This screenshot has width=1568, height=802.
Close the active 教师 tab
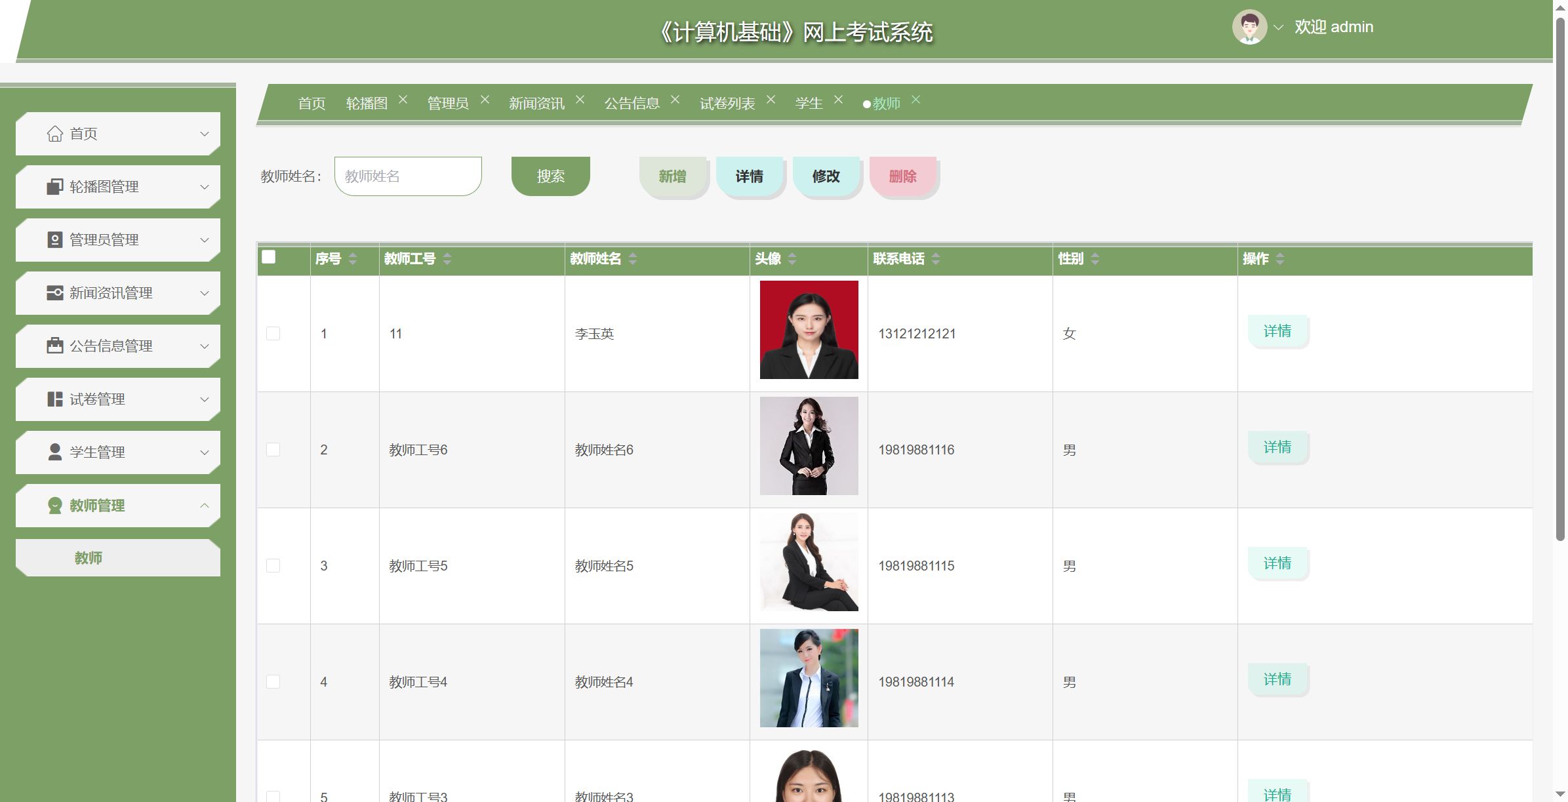[915, 100]
